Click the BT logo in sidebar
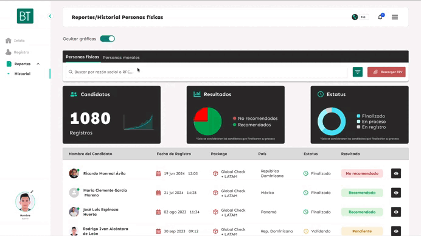This screenshot has height=236, width=421. [25, 16]
